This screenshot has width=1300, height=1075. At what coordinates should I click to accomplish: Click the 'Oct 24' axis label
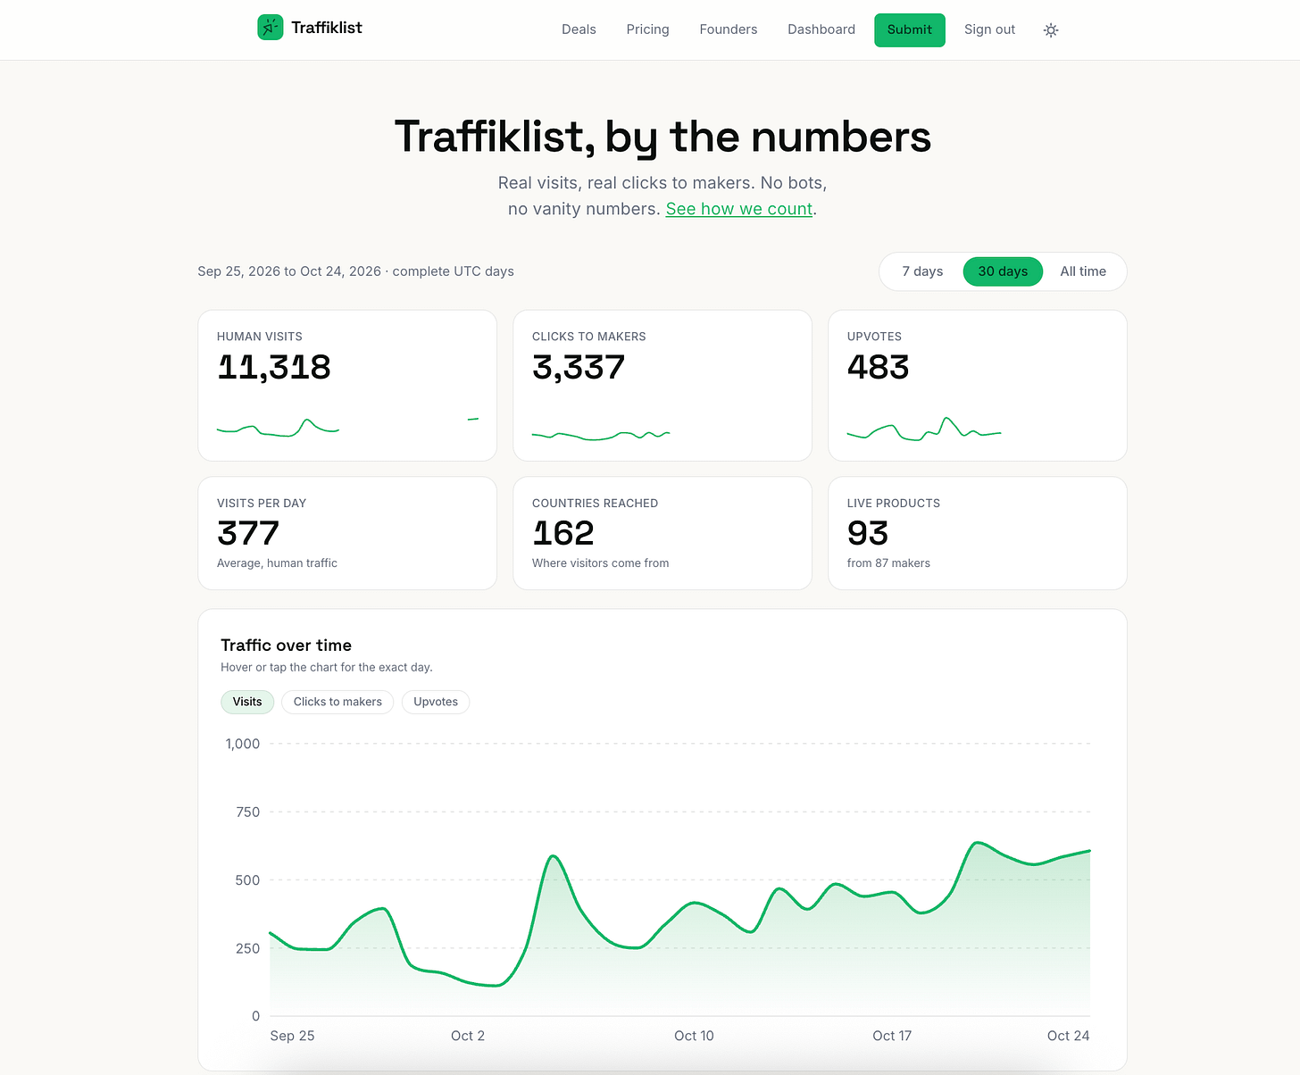coord(1068,1036)
